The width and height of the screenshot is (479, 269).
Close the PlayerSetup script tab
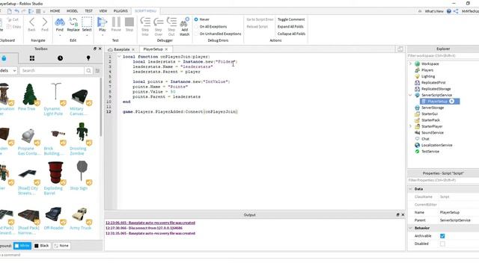(166, 49)
